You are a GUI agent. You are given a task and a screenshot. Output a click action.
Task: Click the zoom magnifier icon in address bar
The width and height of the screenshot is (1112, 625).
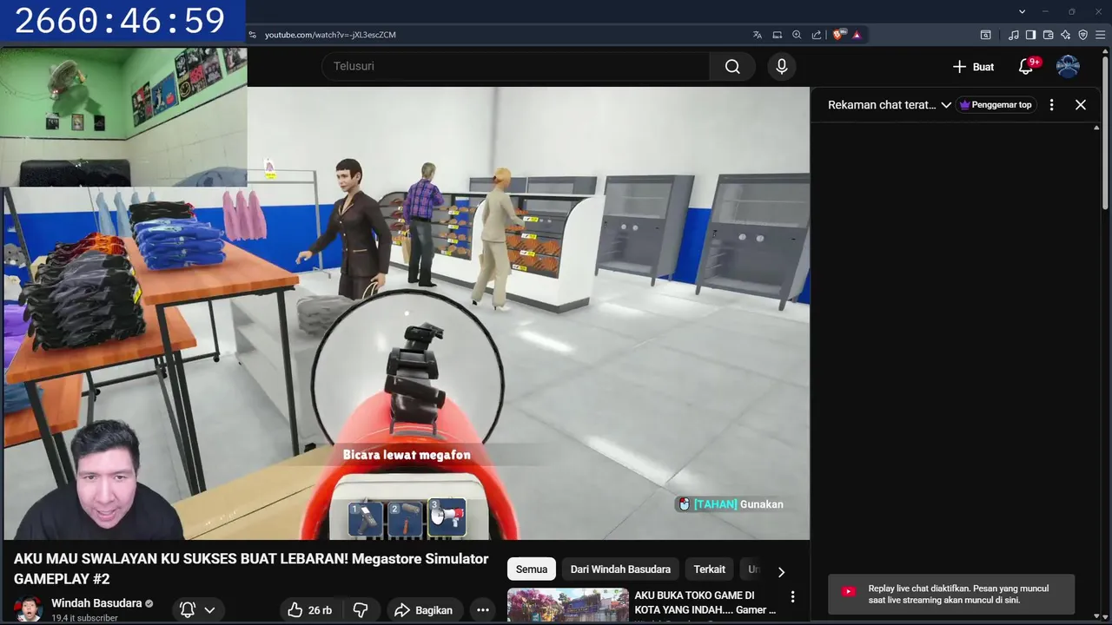coord(797,35)
